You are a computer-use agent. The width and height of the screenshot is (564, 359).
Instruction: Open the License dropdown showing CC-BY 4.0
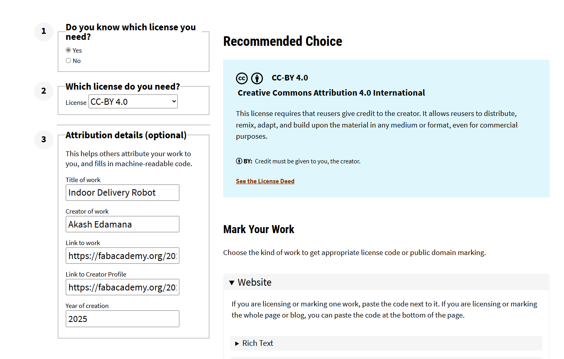point(133,102)
